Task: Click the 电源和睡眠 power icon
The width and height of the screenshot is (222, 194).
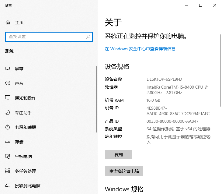Action: tap(8, 127)
